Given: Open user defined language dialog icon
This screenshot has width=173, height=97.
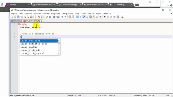Looking at the screenshot, I should tap(87, 17).
